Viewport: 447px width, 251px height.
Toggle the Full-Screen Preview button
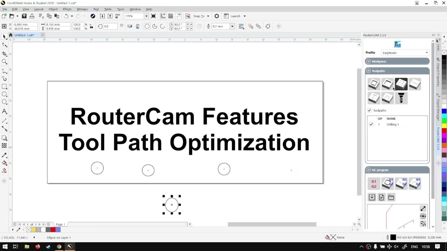point(153,16)
